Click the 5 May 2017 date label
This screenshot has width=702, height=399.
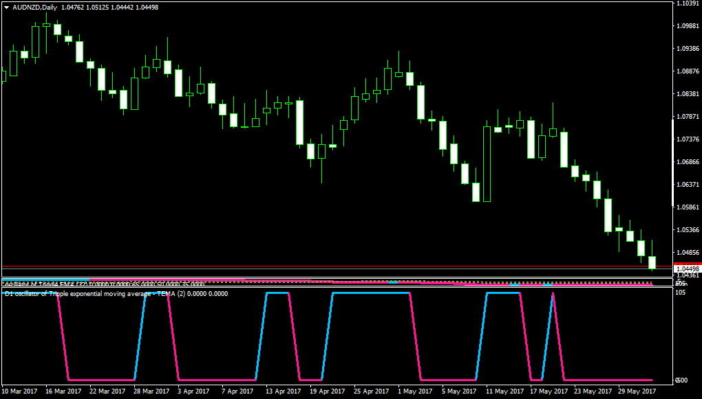tap(458, 391)
